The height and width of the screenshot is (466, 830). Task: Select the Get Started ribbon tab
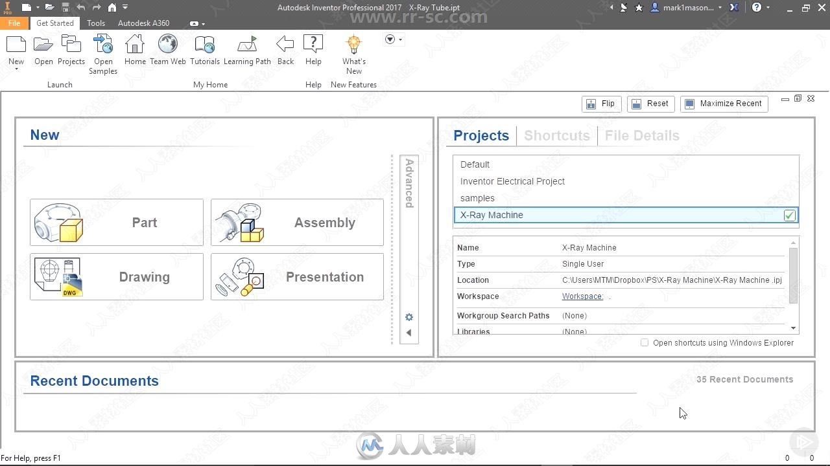(x=55, y=23)
